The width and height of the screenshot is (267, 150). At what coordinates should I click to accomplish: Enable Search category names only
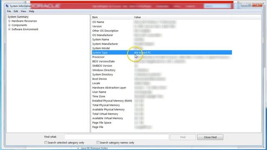click(x=98, y=142)
